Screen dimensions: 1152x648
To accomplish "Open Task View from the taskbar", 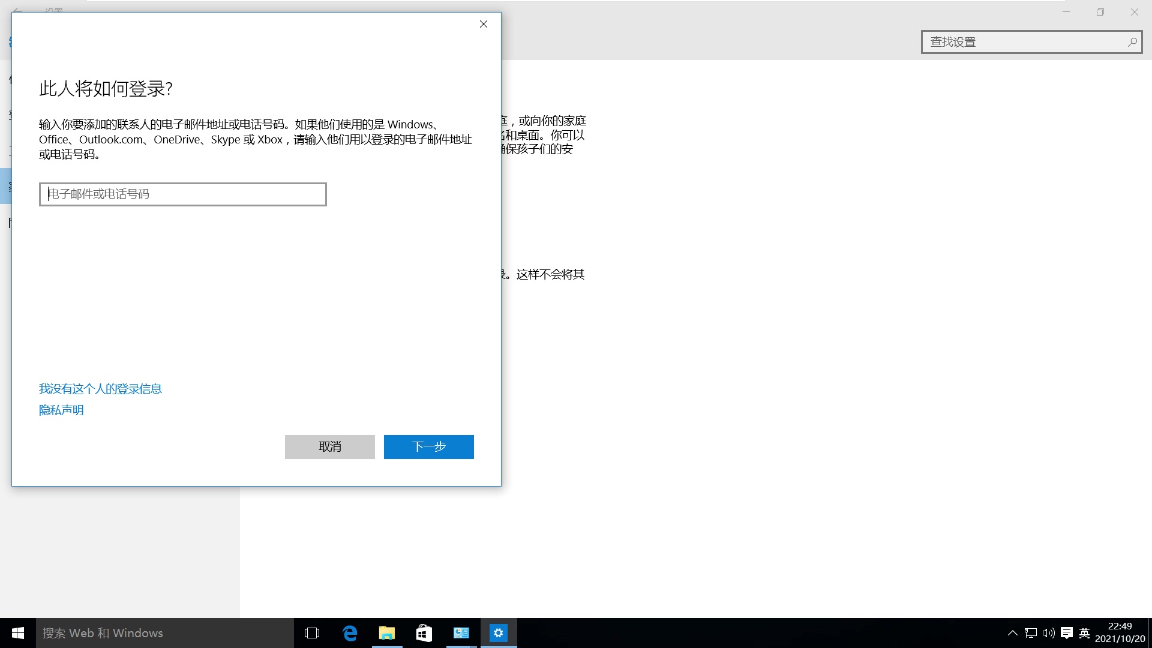I will [312, 633].
